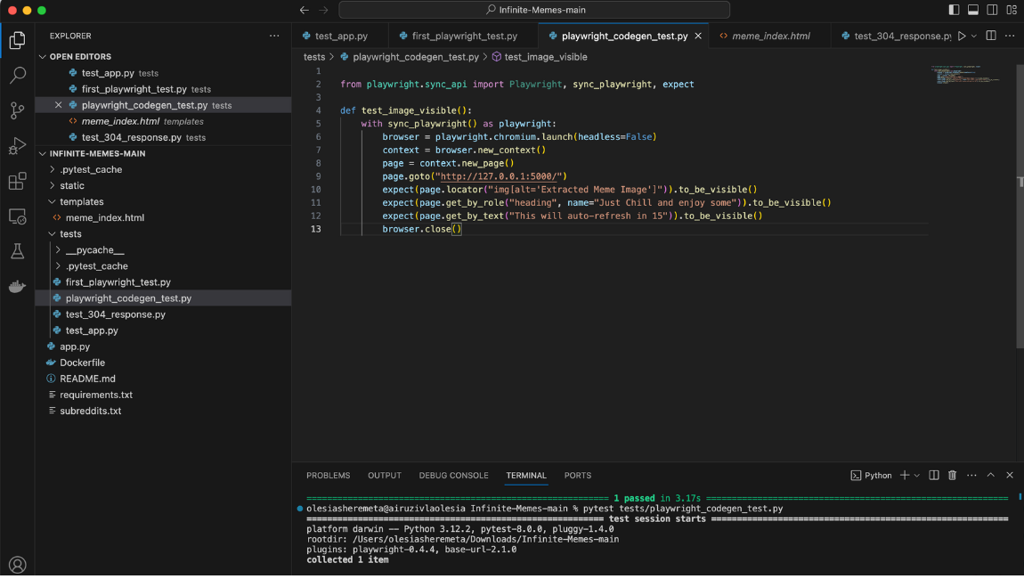Click the tests breadcrumb above the editor

click(x=314, y=56)
